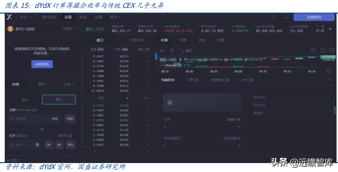Open the 治理 governance page
This screenshot has height=172, width=338.
[x=98, y=17]
